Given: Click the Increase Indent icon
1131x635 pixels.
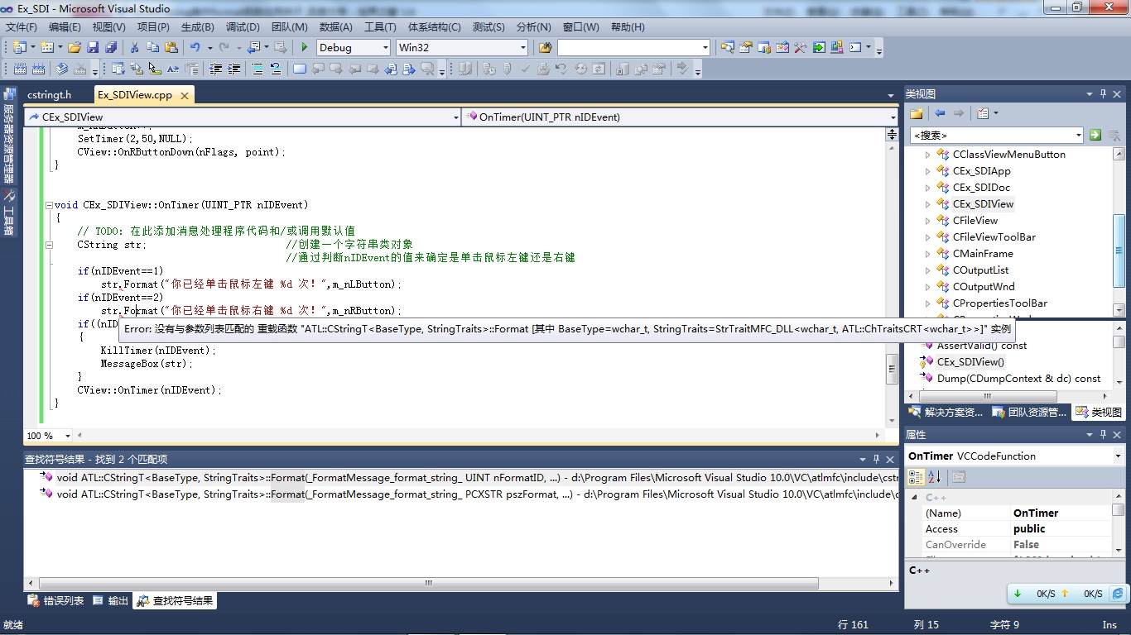Looking at the screenshot, I should point(234,69).
